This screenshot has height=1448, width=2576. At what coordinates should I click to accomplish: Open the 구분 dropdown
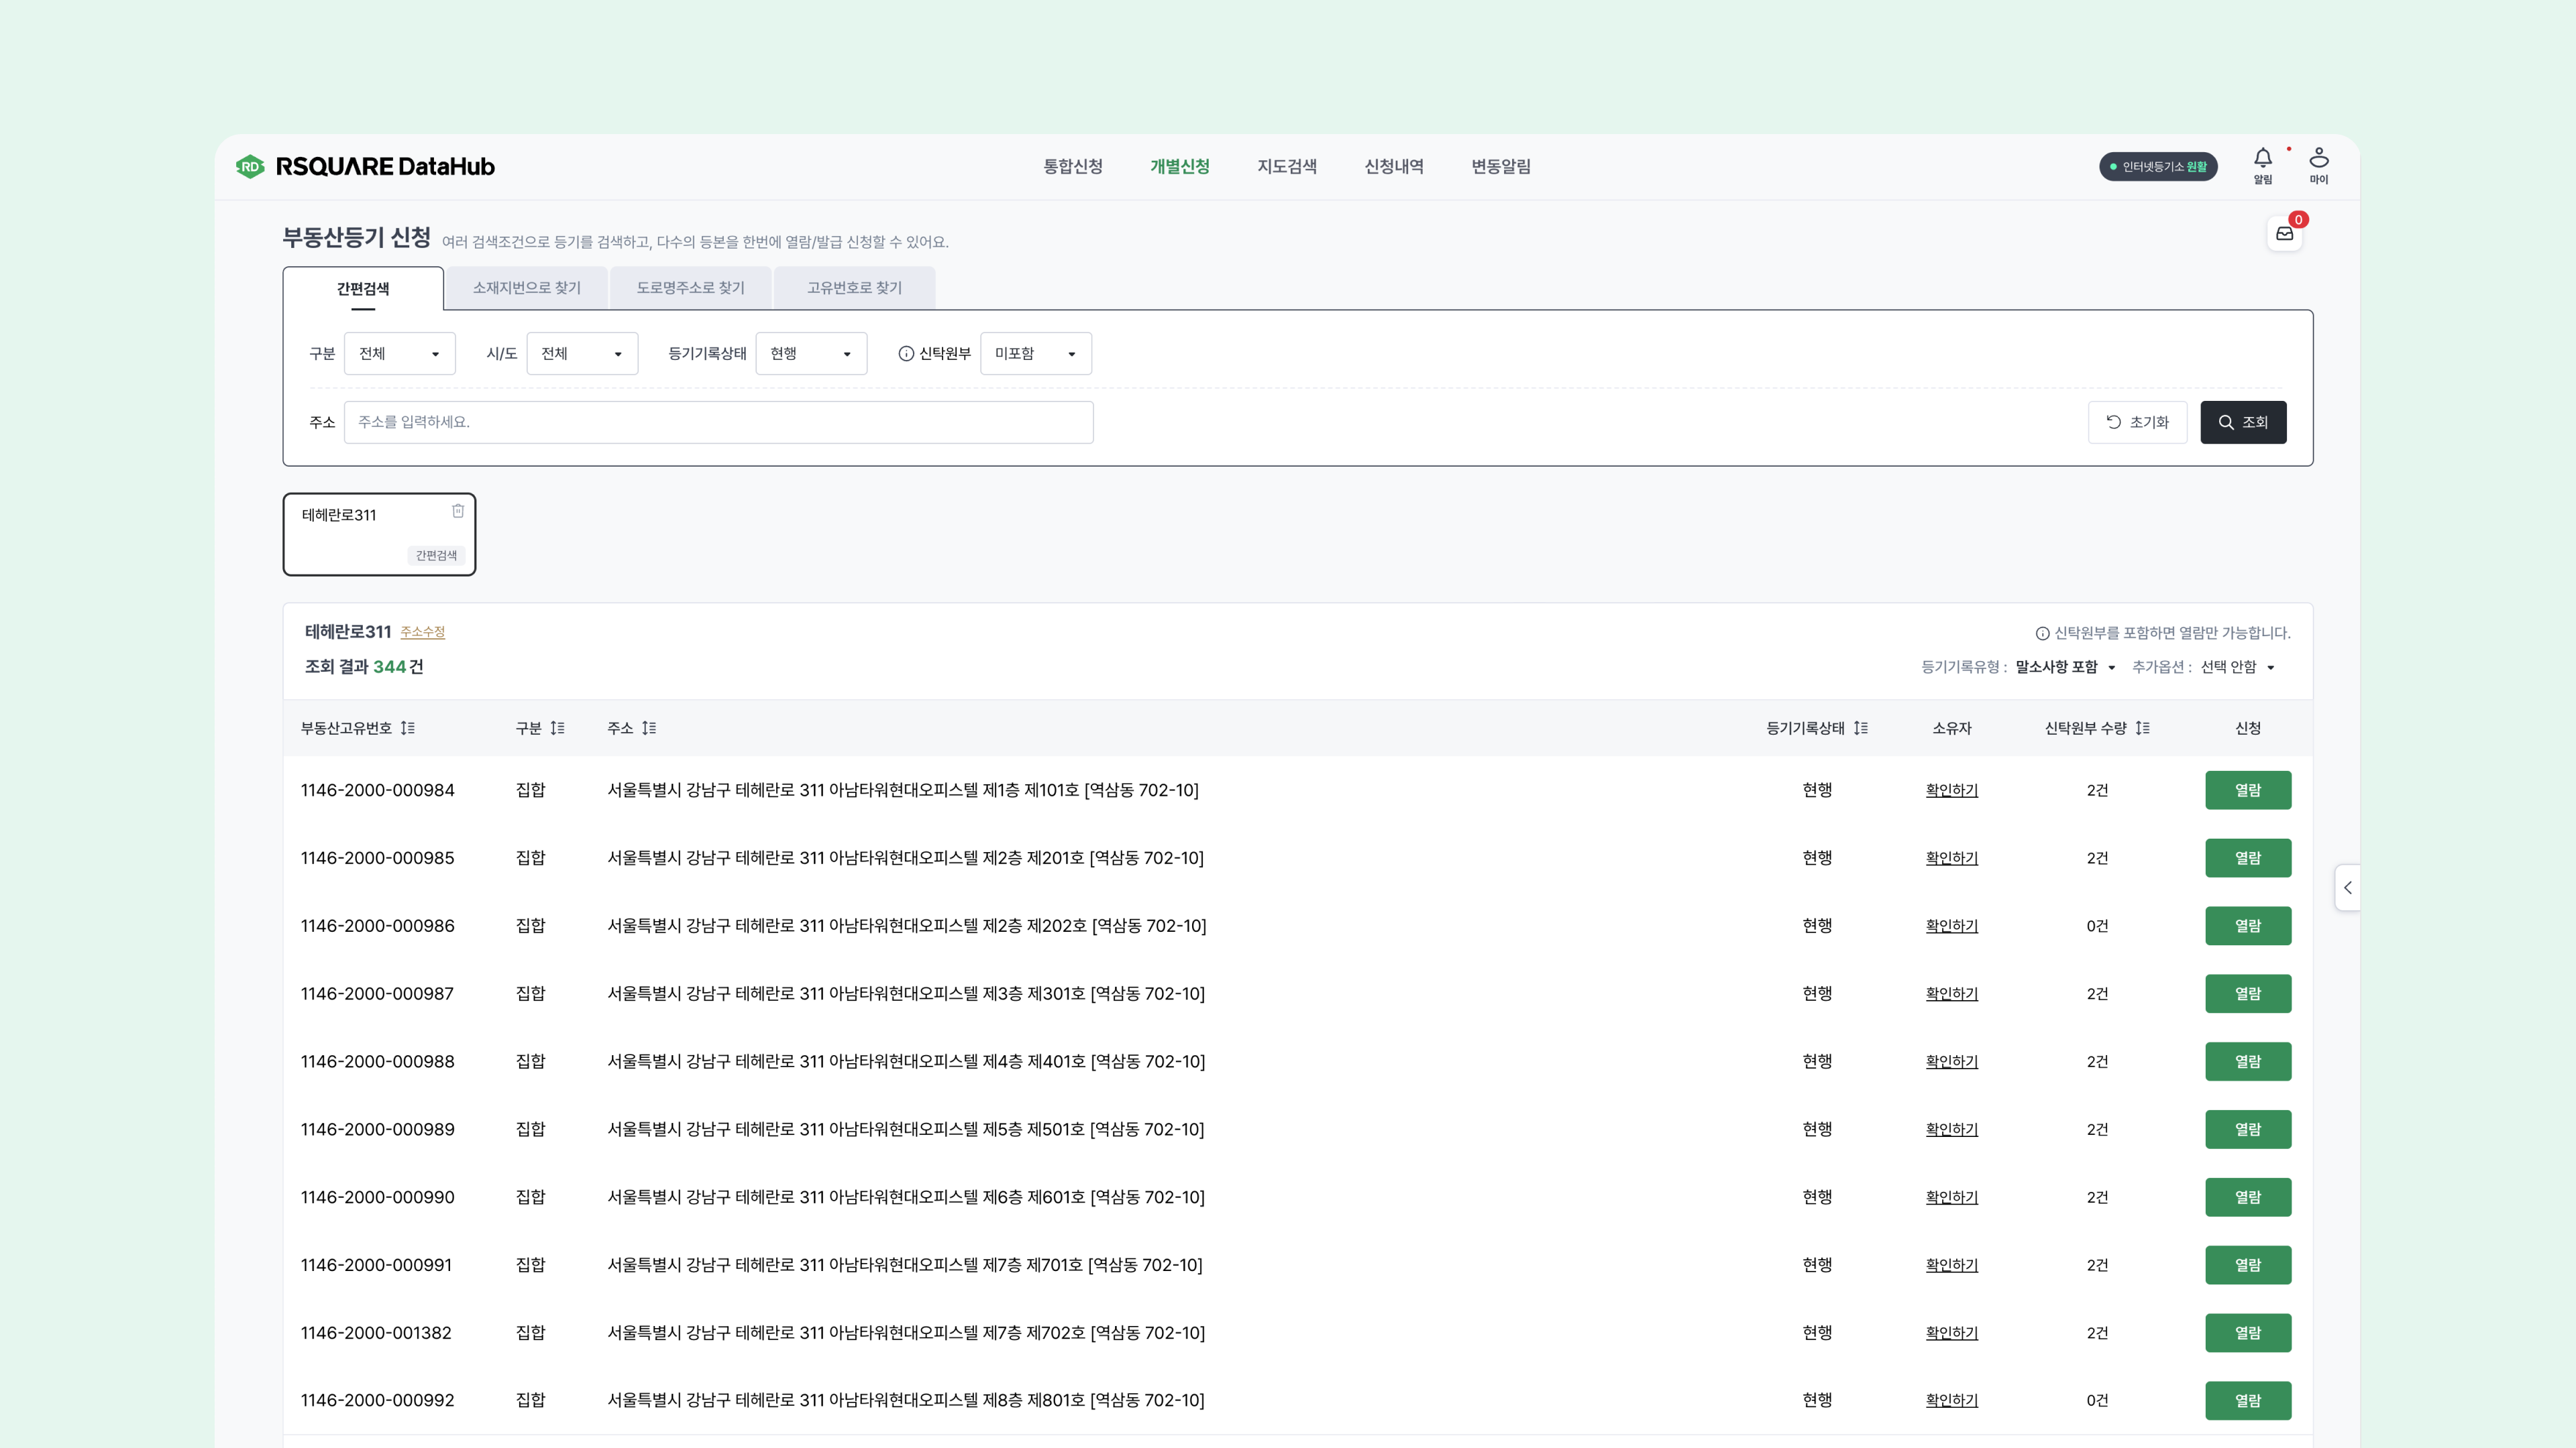[x=399, y=354]
